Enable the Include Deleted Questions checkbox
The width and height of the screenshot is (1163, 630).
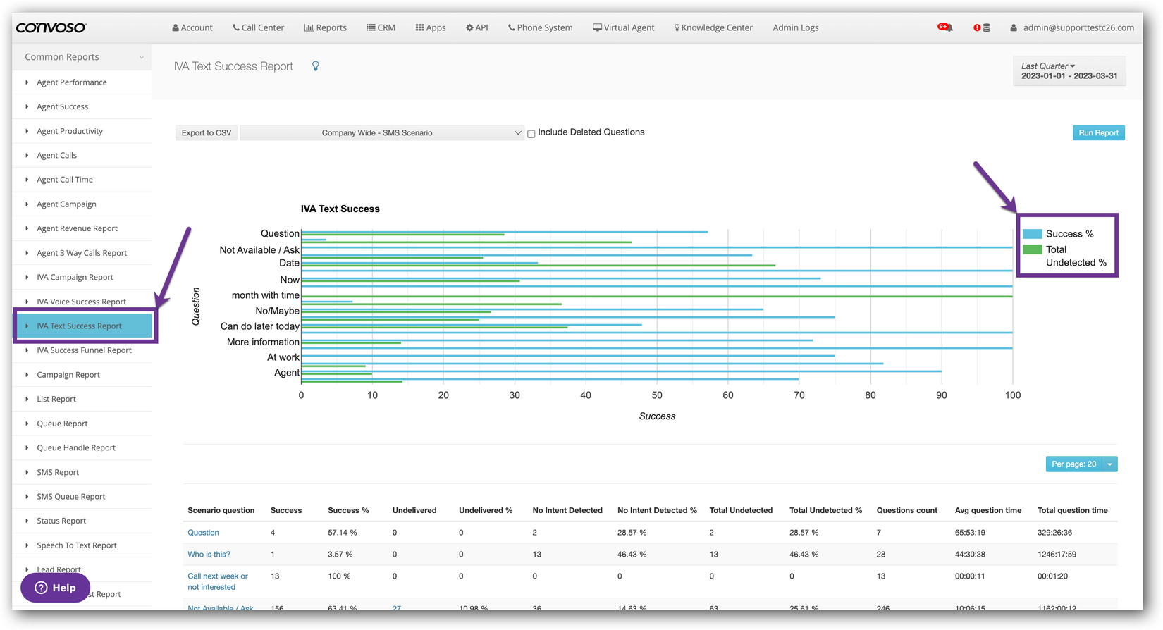coord(531,133)
